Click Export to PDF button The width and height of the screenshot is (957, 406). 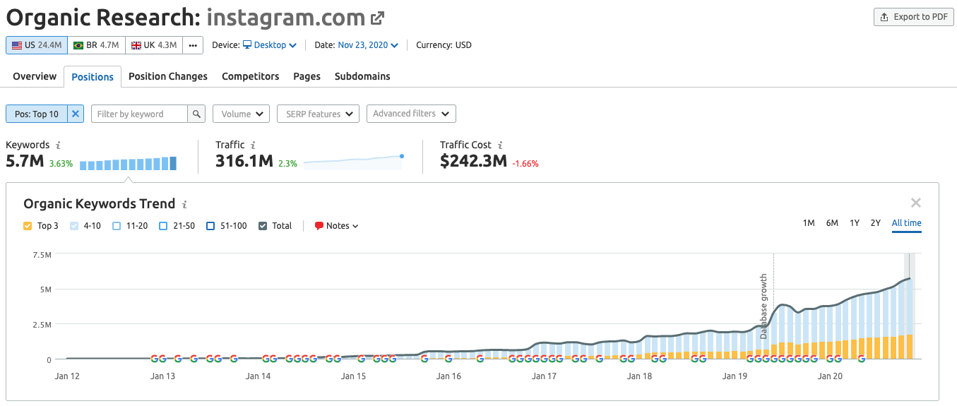[913, 17]
